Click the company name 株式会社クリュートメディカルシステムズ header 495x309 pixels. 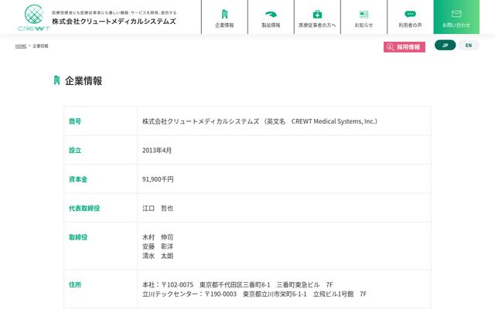(x=114, y=22)
